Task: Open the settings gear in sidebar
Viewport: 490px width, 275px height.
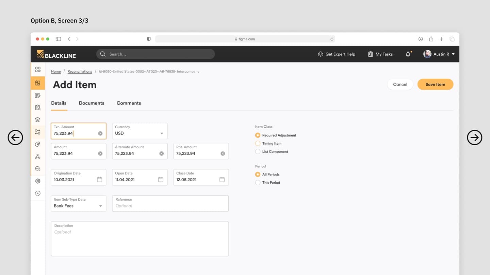Action: 38,181
